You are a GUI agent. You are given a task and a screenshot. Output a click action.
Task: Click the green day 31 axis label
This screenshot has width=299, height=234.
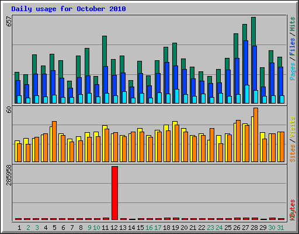pos(280,228)
